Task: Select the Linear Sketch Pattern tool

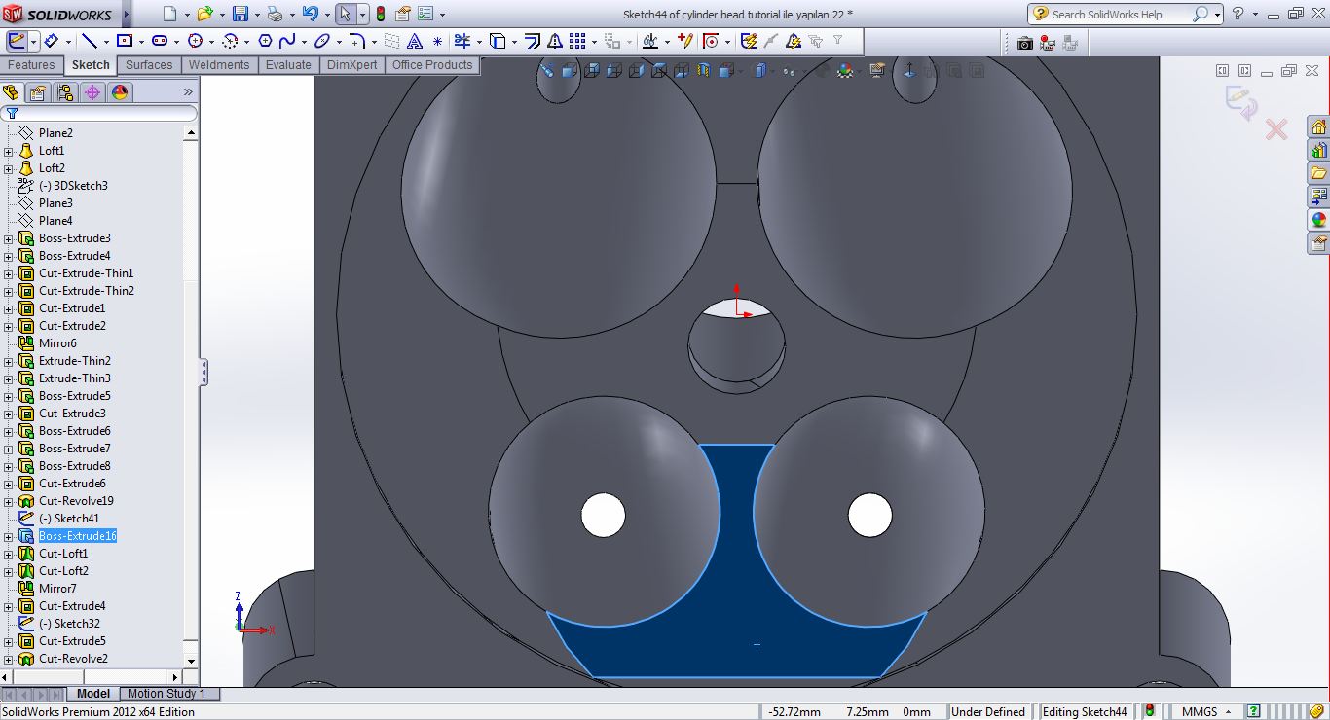Action: coord(577,41)
